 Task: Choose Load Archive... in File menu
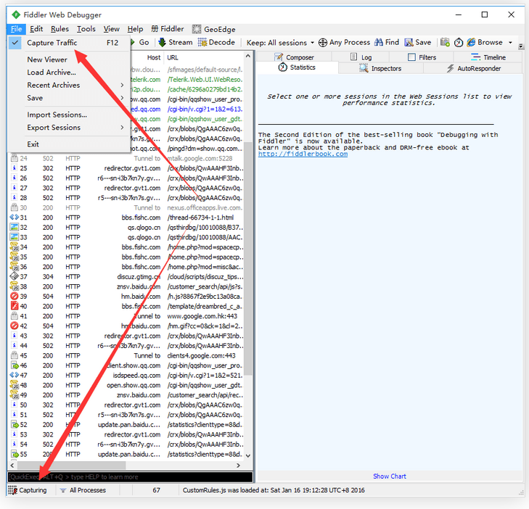[52, 73]
